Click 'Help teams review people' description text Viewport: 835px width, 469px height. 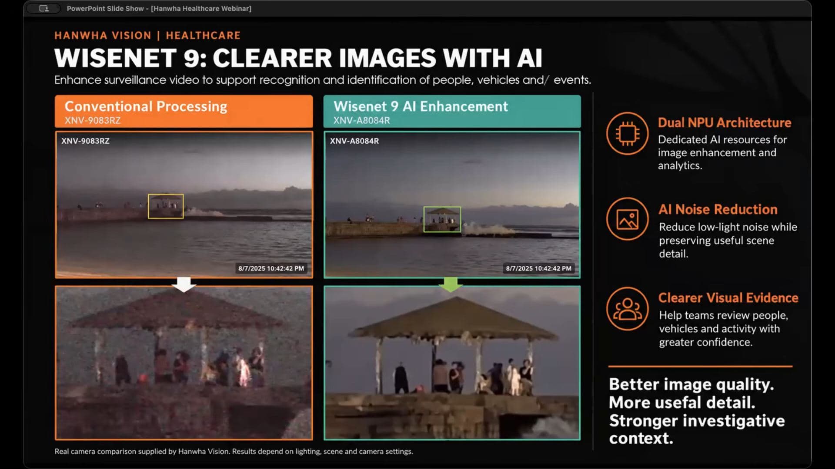click(723, 329)
